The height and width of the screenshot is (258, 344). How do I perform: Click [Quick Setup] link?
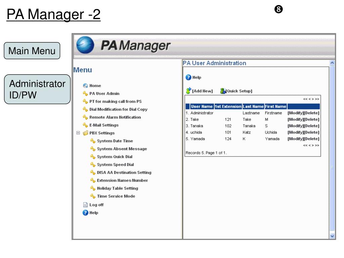click(x=239, y=91)
